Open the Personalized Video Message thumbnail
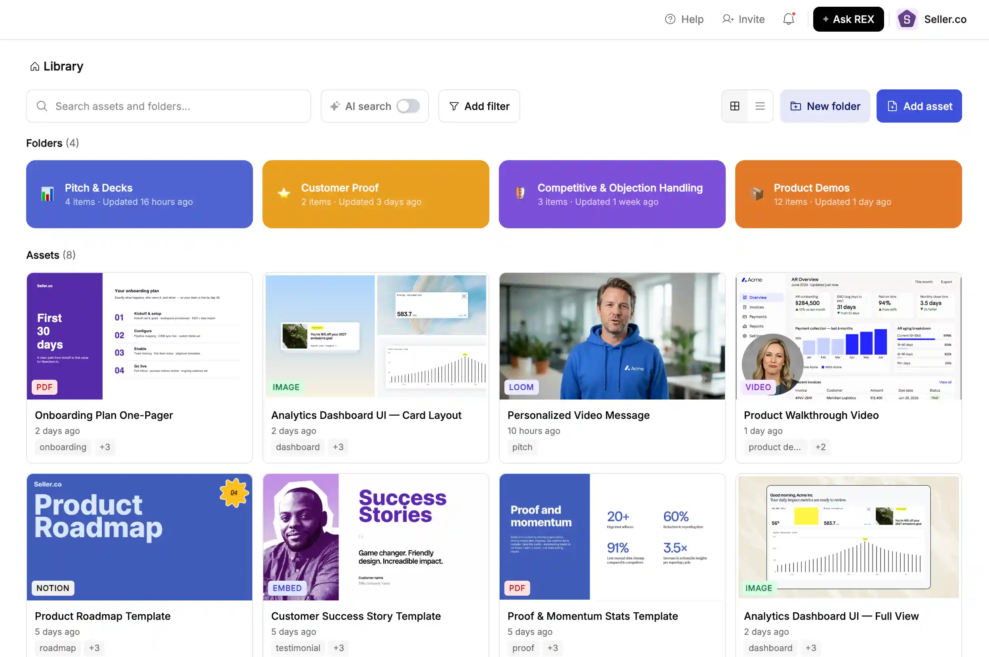Screen dimensions: 989x657 pyautogui.click(x=612, y=336)
